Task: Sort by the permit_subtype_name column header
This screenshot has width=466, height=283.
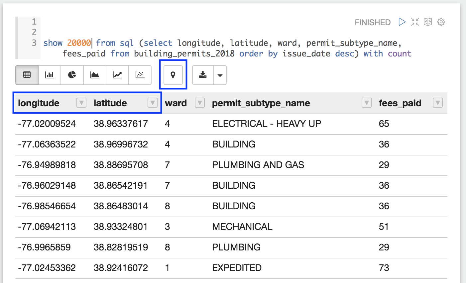Action: pos(261,103)
